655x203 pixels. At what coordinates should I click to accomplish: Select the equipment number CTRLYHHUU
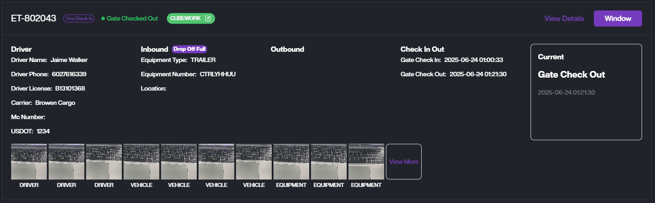[x=218, y=74]
